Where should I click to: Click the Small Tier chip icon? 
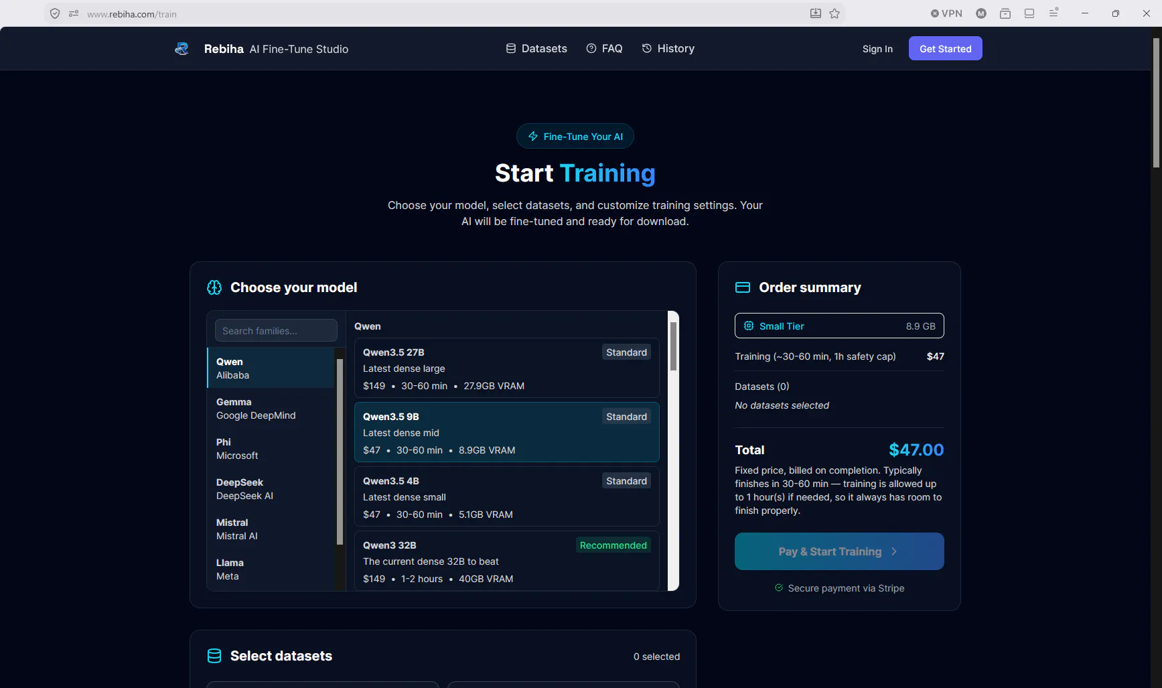pyautogui.click(x=749, y=326)
